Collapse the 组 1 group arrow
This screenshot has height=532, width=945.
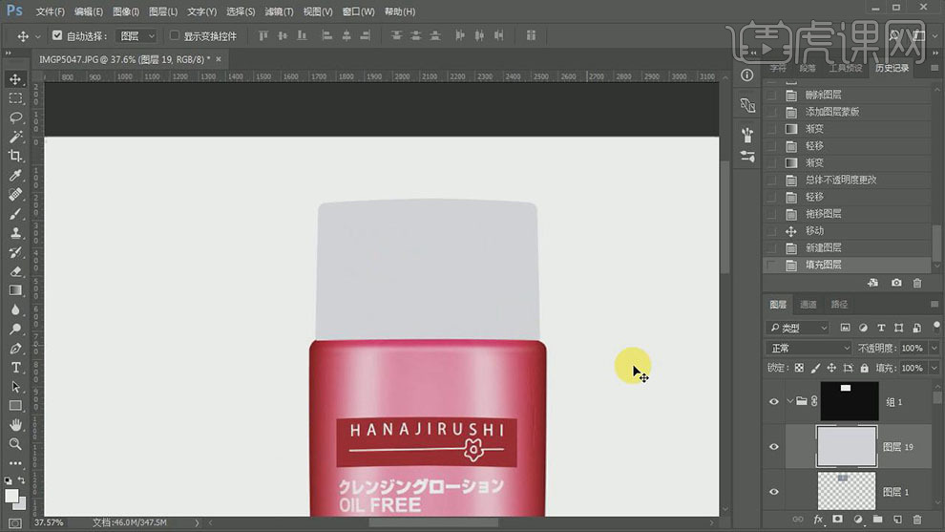(790, 401)
